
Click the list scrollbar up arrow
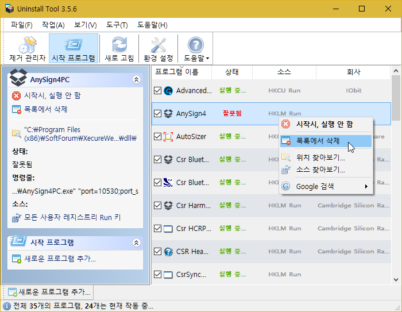click(x=396, y=71)
